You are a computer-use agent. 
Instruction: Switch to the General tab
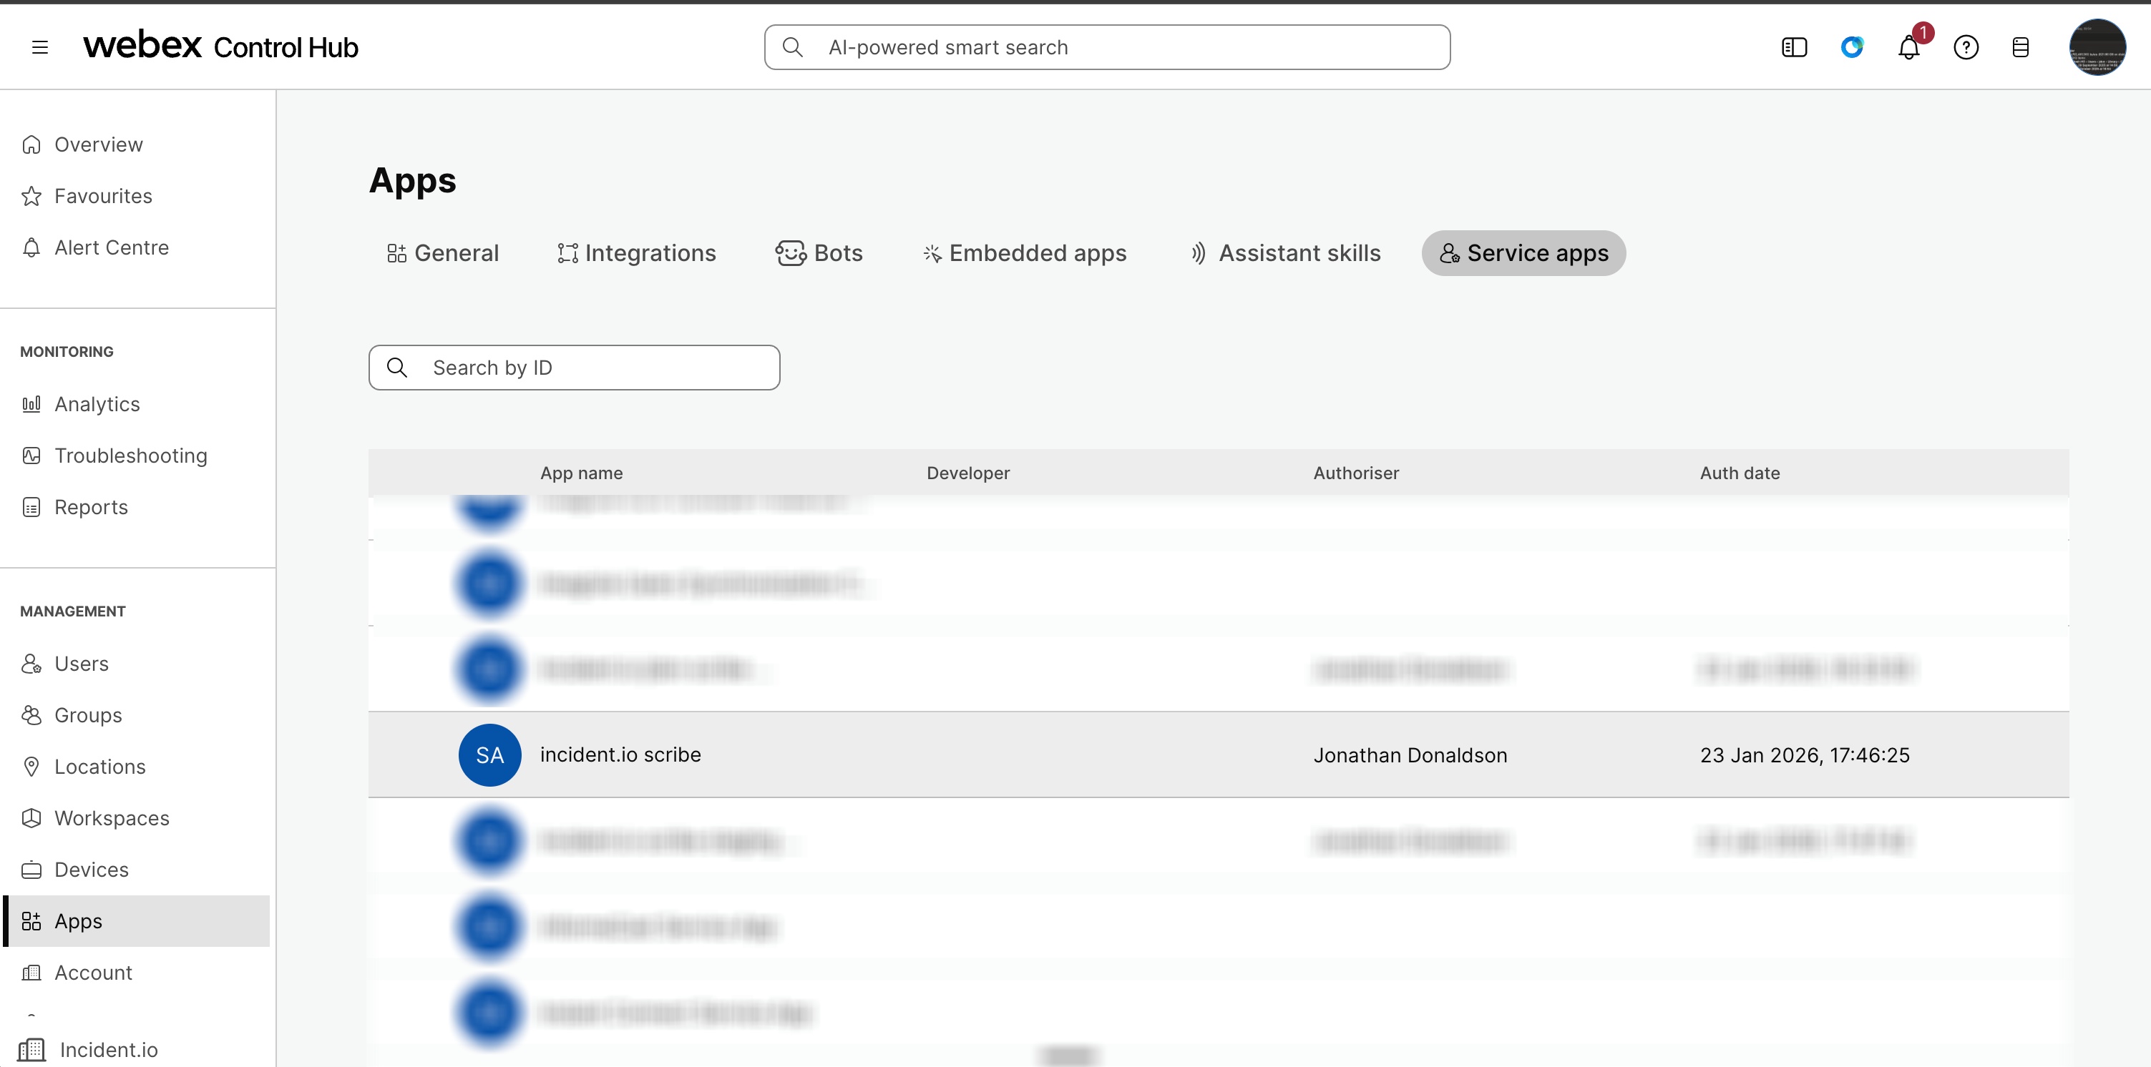[x=442, y=252]
